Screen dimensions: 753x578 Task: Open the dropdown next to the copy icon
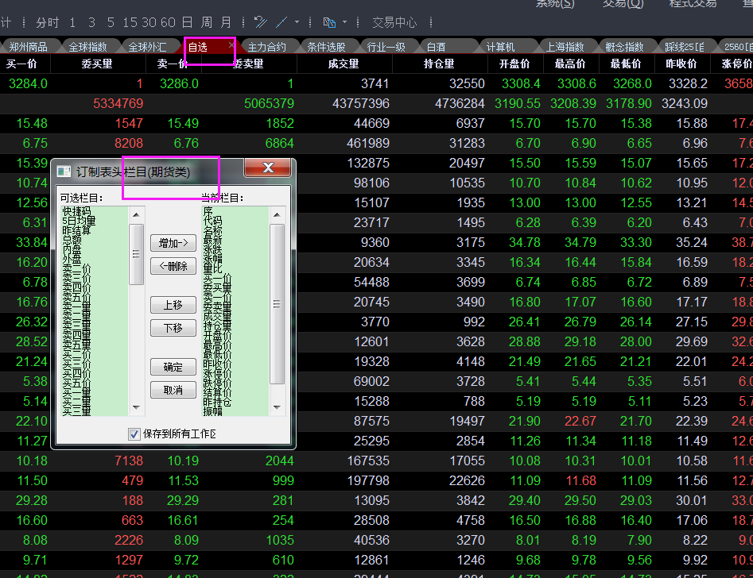tap(345, 22)
